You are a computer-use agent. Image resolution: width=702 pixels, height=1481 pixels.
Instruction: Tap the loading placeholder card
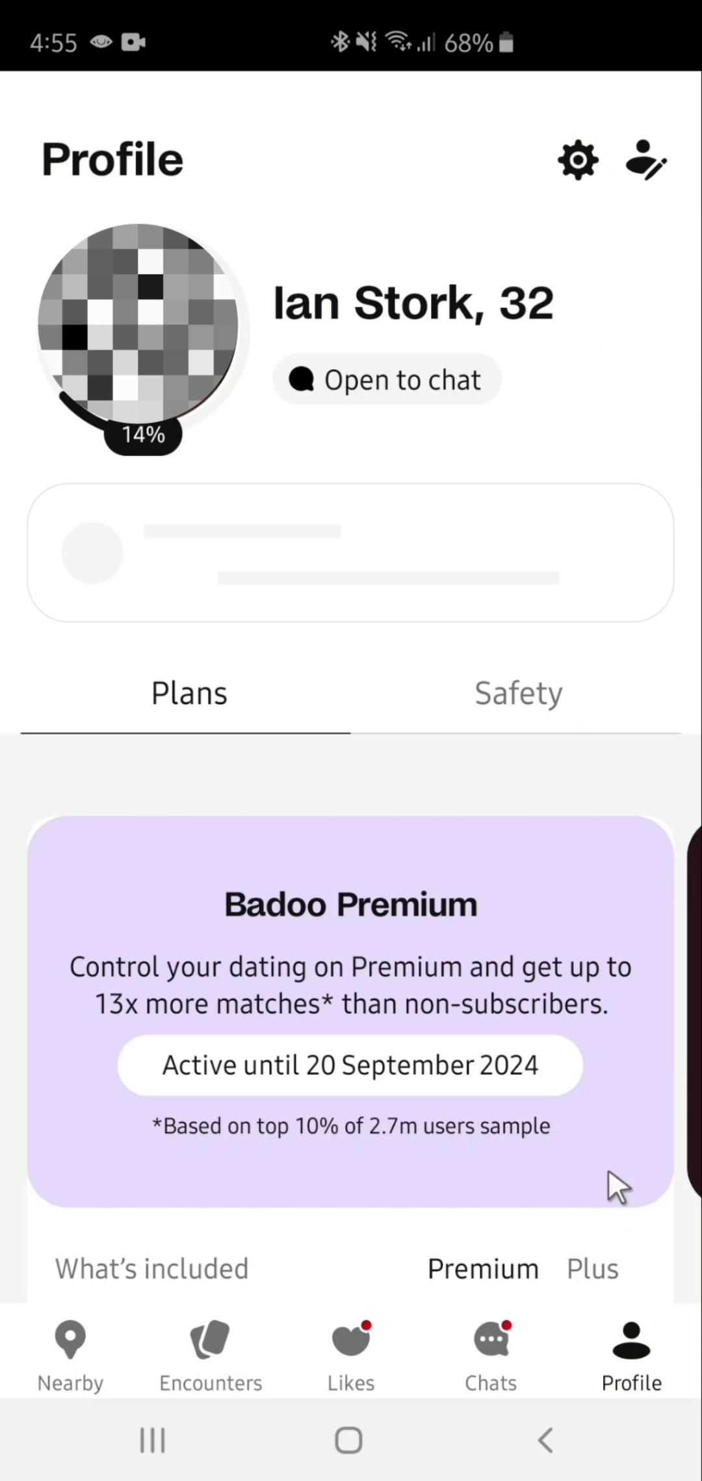pyautogui.click(x=350, y=553)
